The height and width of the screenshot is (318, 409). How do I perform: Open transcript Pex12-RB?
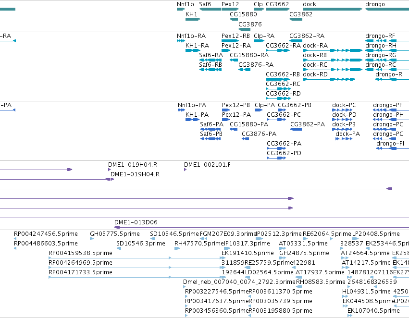235,36
